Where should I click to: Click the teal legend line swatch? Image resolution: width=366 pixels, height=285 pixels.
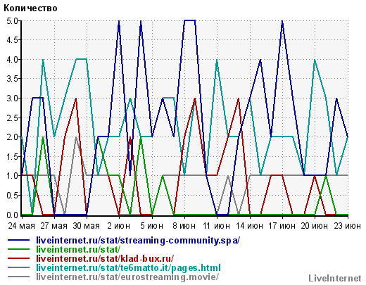[19, 267]
